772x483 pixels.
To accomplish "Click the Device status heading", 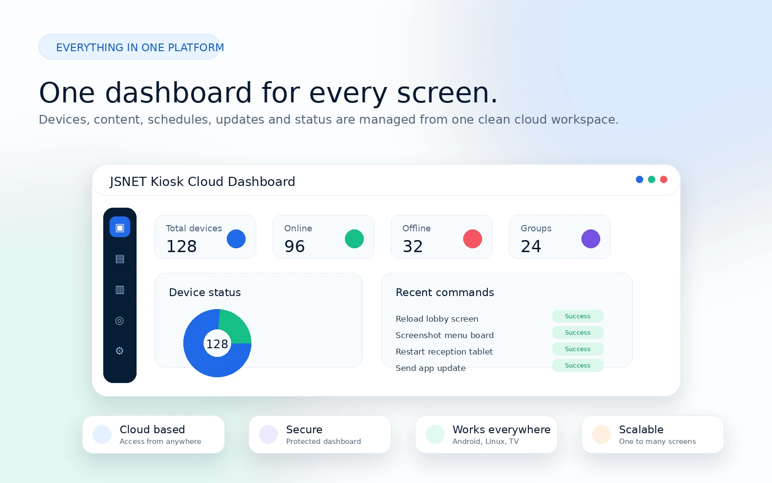I will coord(205,292).
